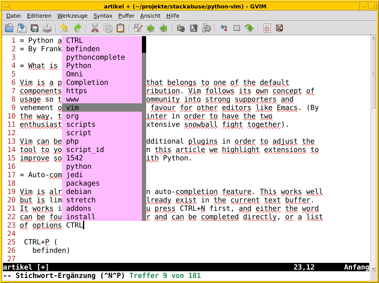Image resolution: width=379 pixels, height=283 pixels.
Task: Open Find and Replace from the toolbar
Action: [138, 28]
